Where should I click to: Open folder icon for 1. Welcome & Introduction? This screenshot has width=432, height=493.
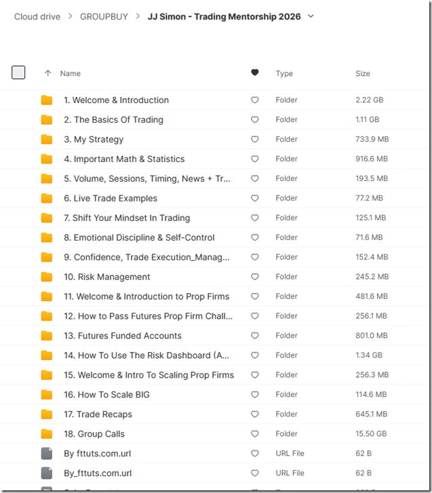[x=47, y=100]
